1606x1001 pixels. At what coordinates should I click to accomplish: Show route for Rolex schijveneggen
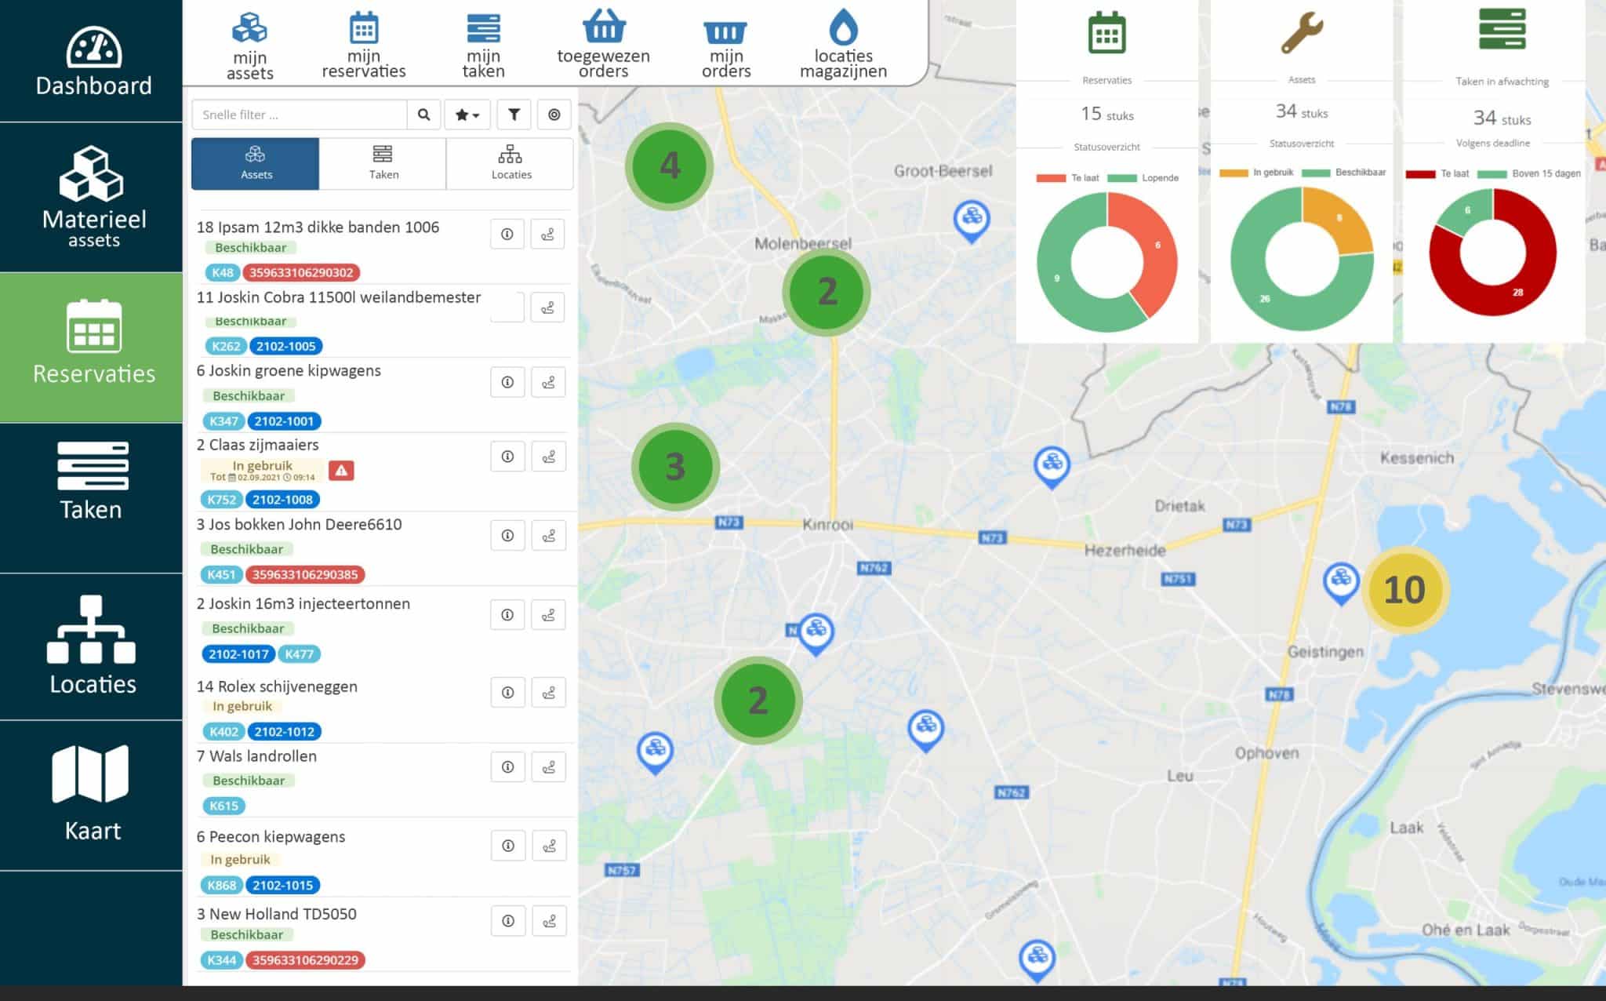(548, 693)
